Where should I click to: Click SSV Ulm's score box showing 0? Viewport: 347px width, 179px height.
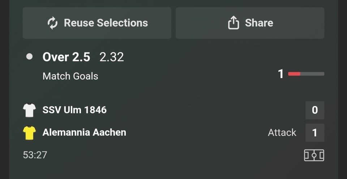coord(314,110)
